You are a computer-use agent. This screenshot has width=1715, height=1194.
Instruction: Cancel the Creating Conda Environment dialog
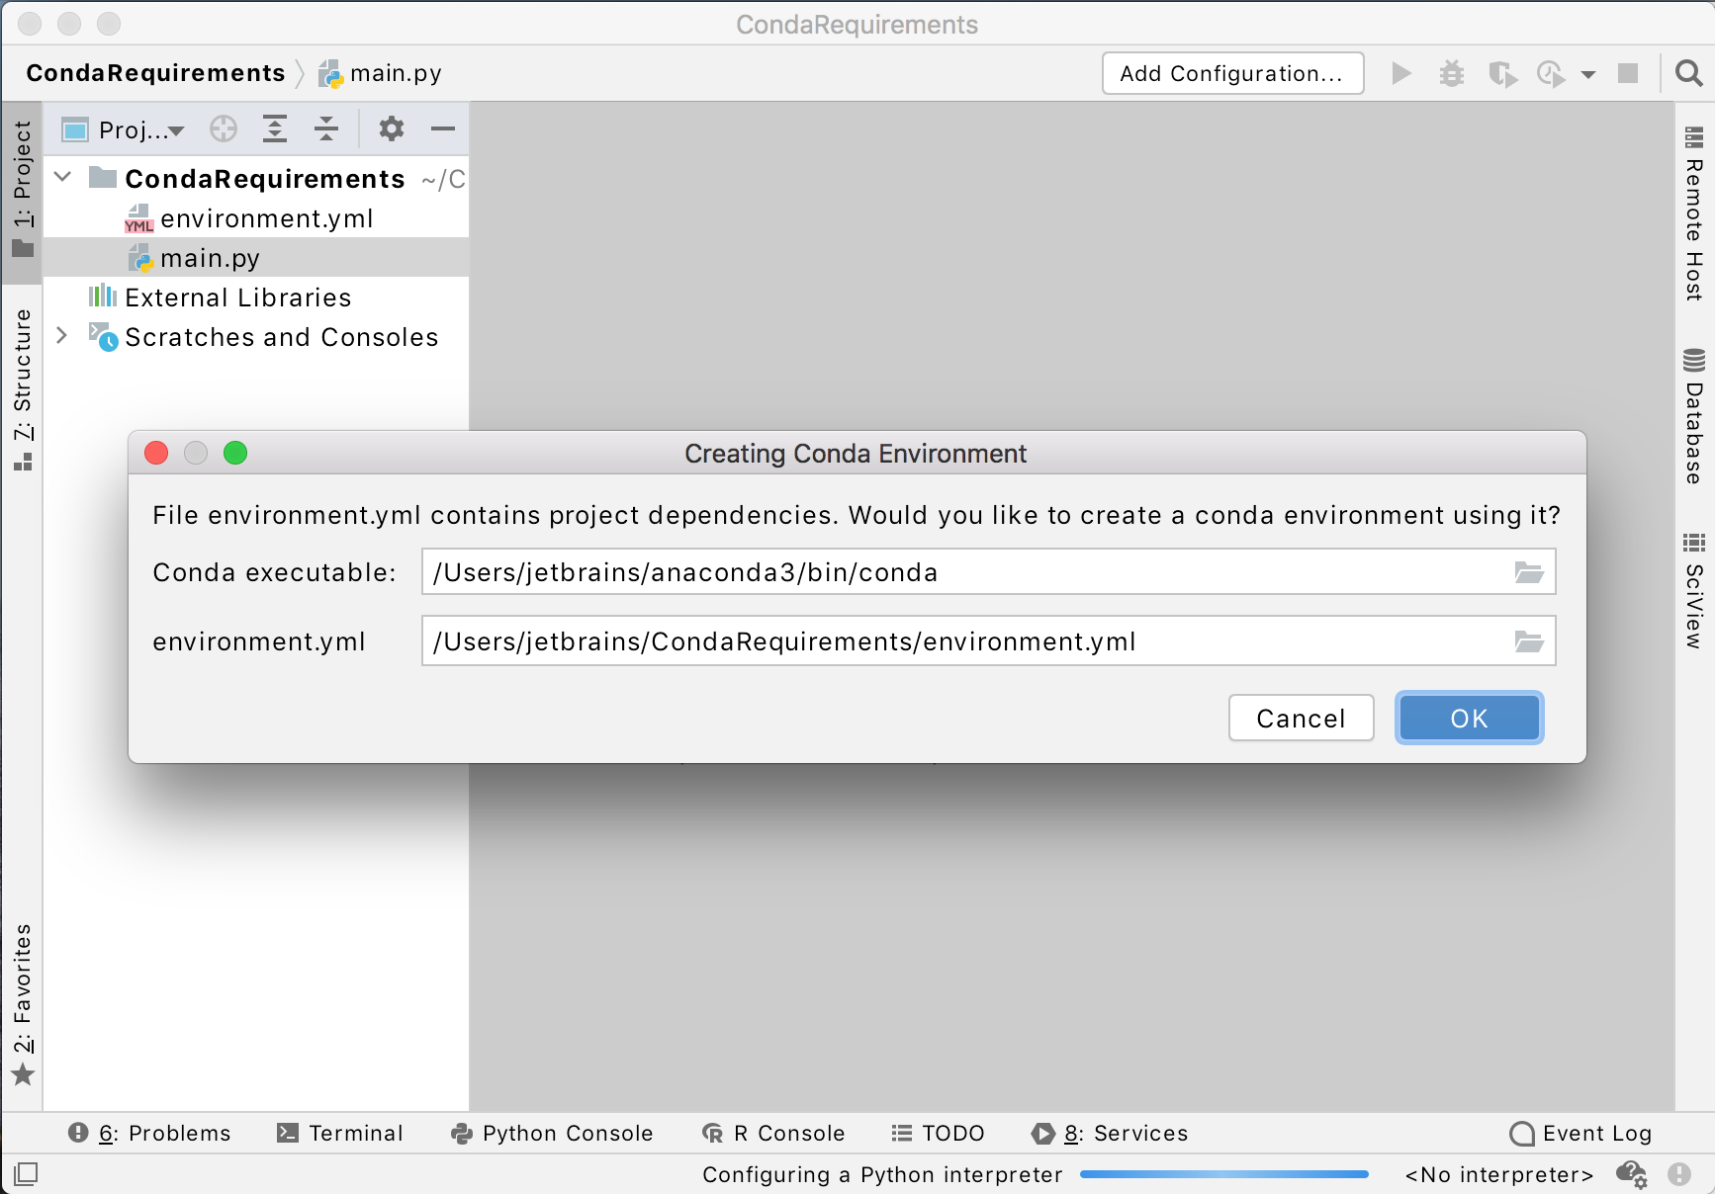coord(1301,718)
